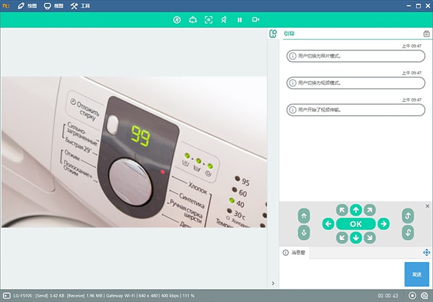Open the 视图 view menu
The height and width of the screenshot is (302, 433).
(54, 6)
